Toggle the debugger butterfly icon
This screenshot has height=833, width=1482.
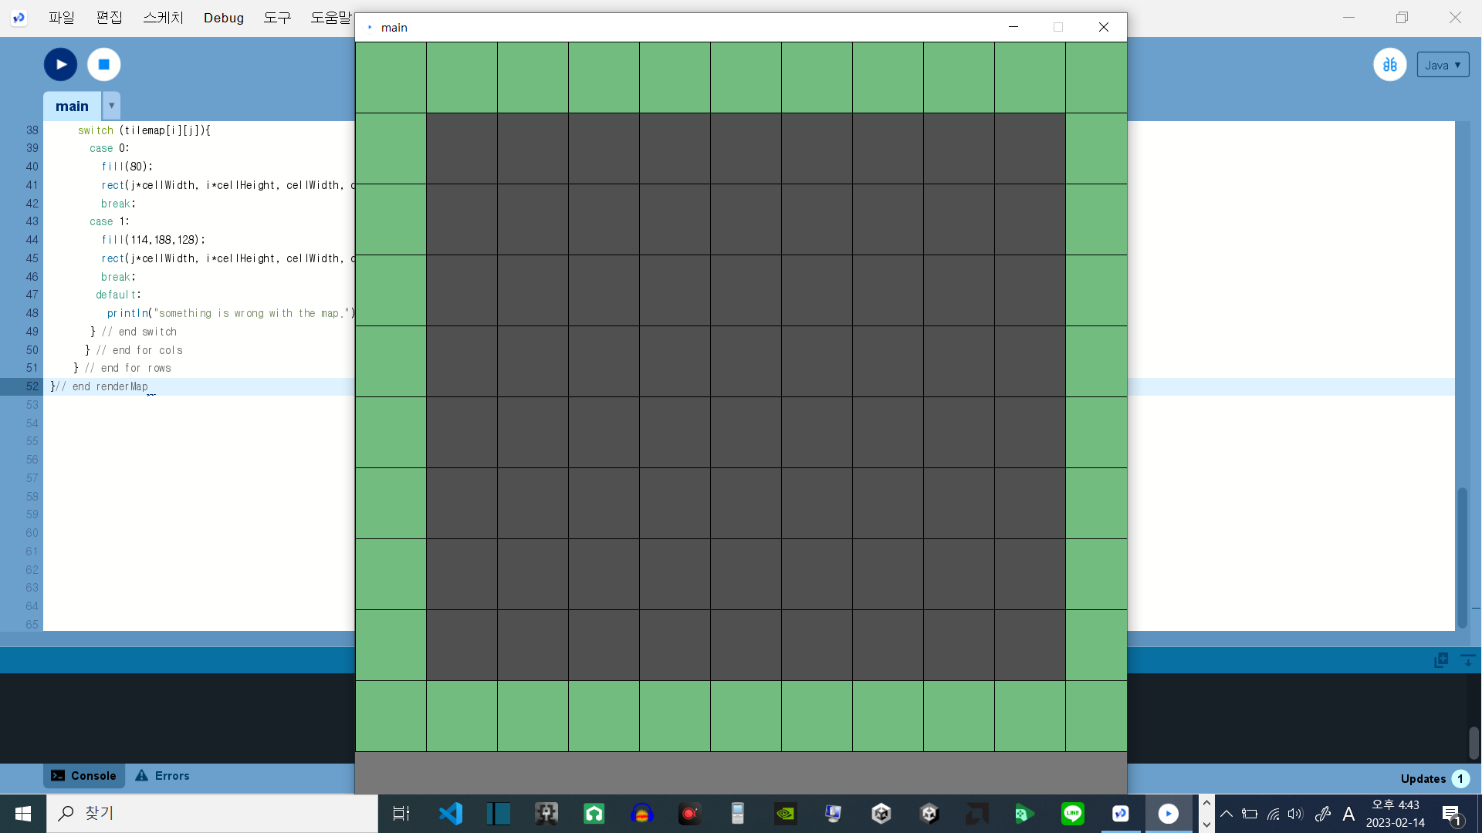coord(1389,65)
